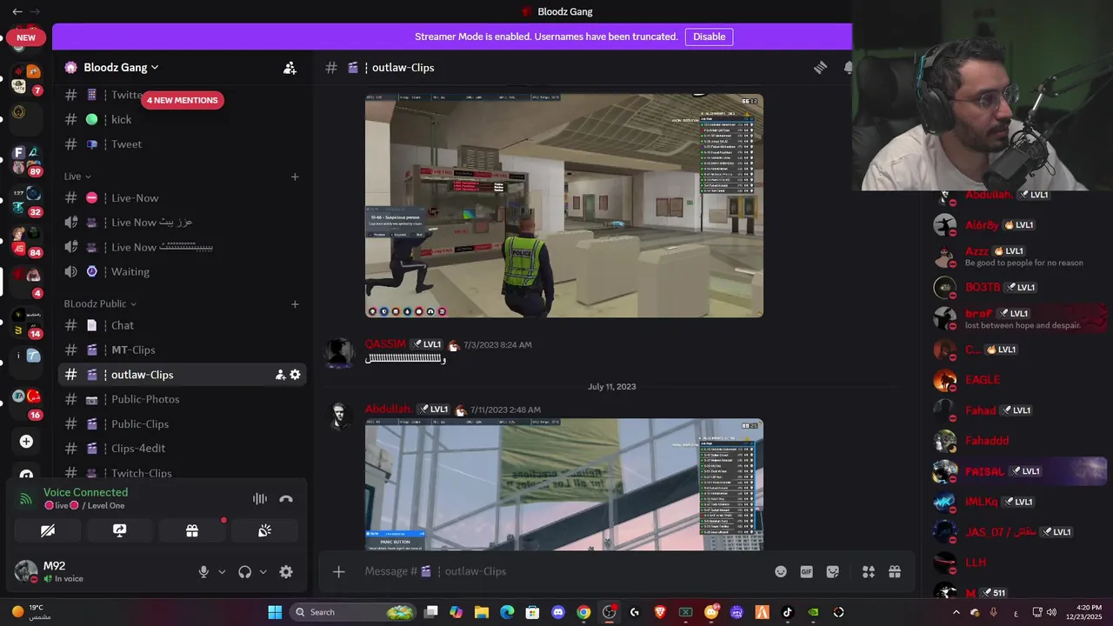The image size is (1113, 626).
Task: Open M92 user profile panel
Action: (52, 571)
